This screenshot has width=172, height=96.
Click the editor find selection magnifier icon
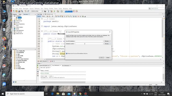click(x=56, y=17)
